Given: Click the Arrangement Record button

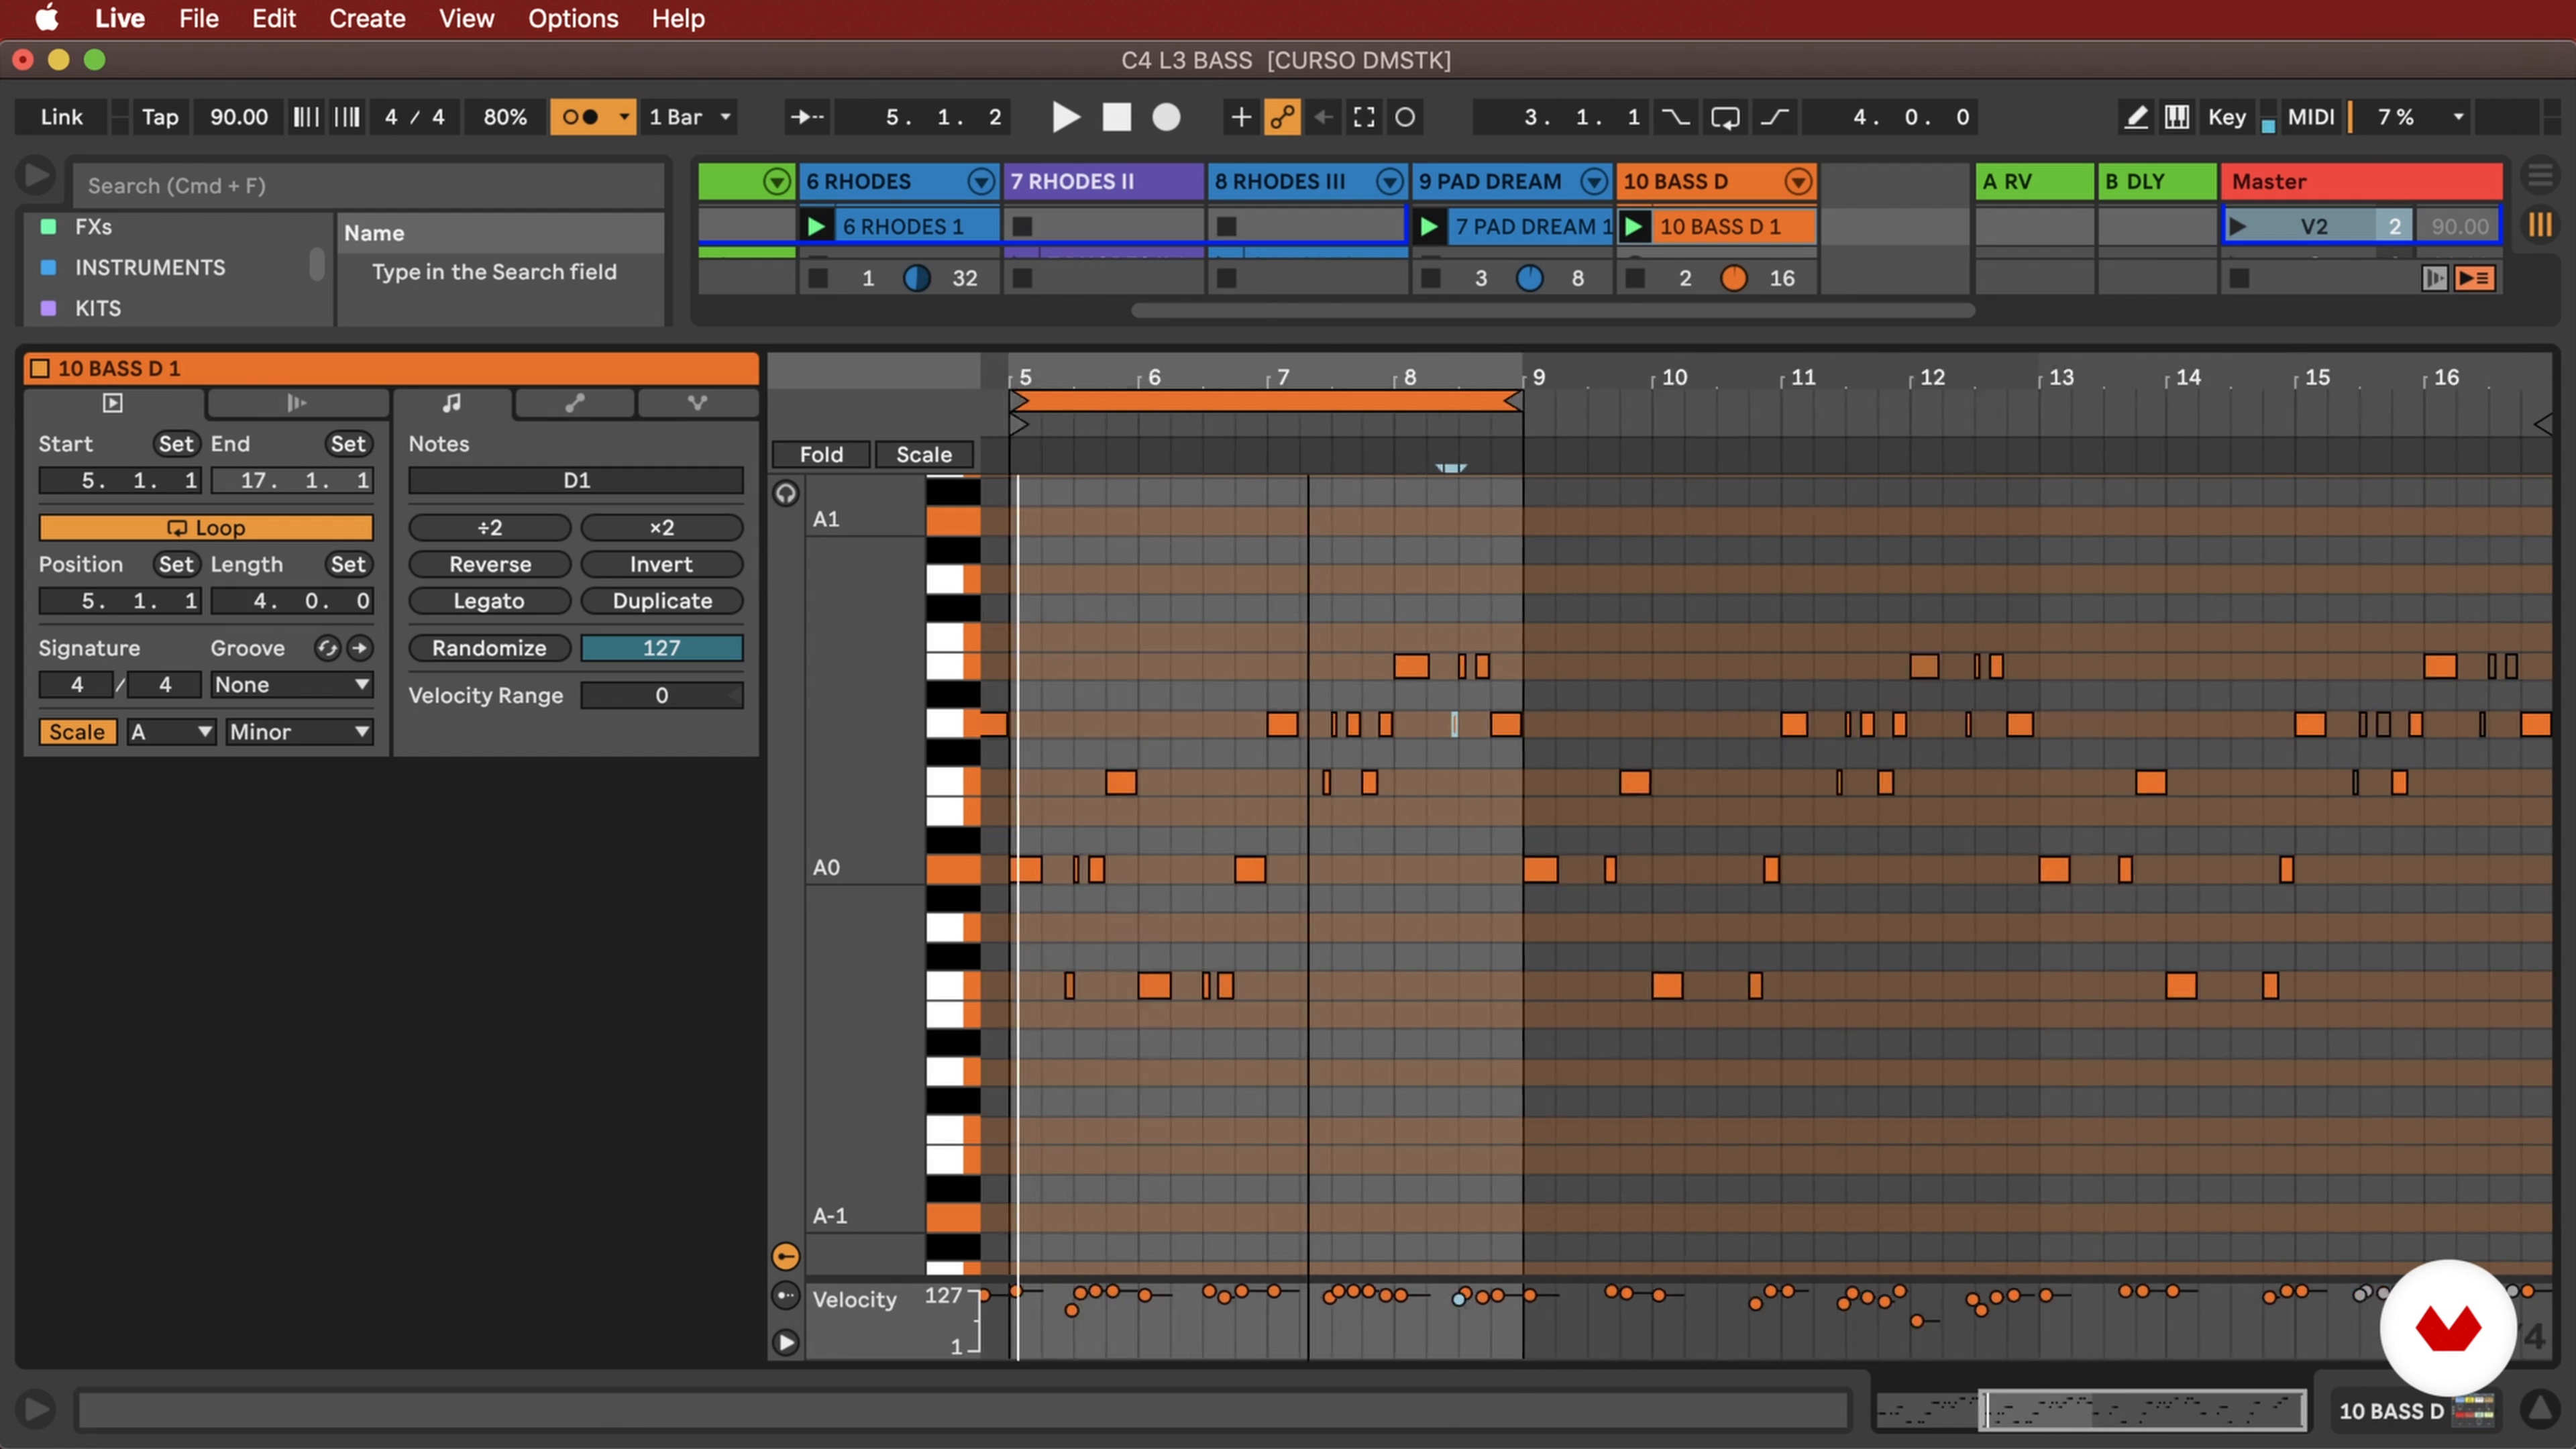Looking at the screenshot, I should [1166, 117].
